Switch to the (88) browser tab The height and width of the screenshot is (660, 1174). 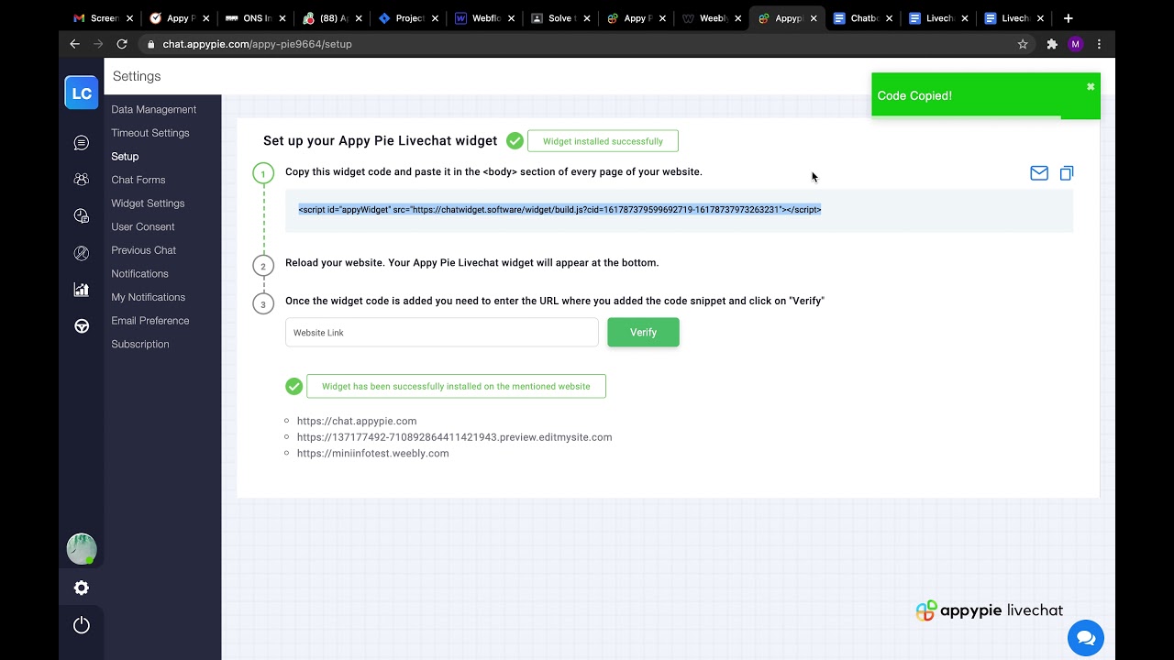pos(332,18)
